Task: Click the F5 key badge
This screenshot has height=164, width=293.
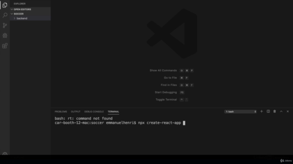Action: [182, 92]
